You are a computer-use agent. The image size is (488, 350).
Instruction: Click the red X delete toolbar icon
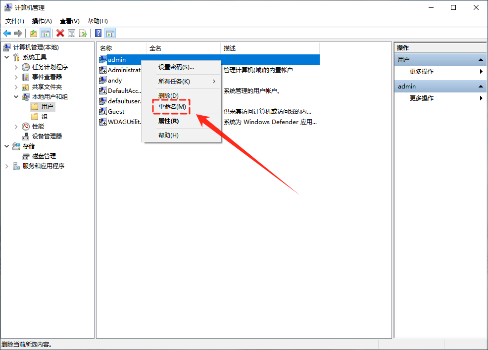pos(60,33)
